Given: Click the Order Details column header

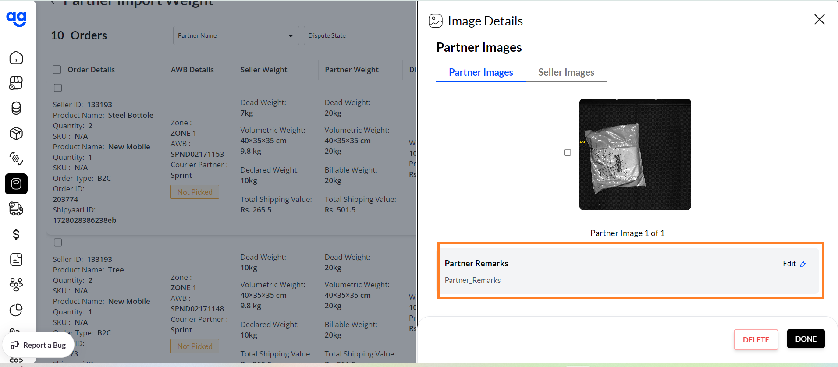Looking at the screenshot, I should click(x=91, y=70).
